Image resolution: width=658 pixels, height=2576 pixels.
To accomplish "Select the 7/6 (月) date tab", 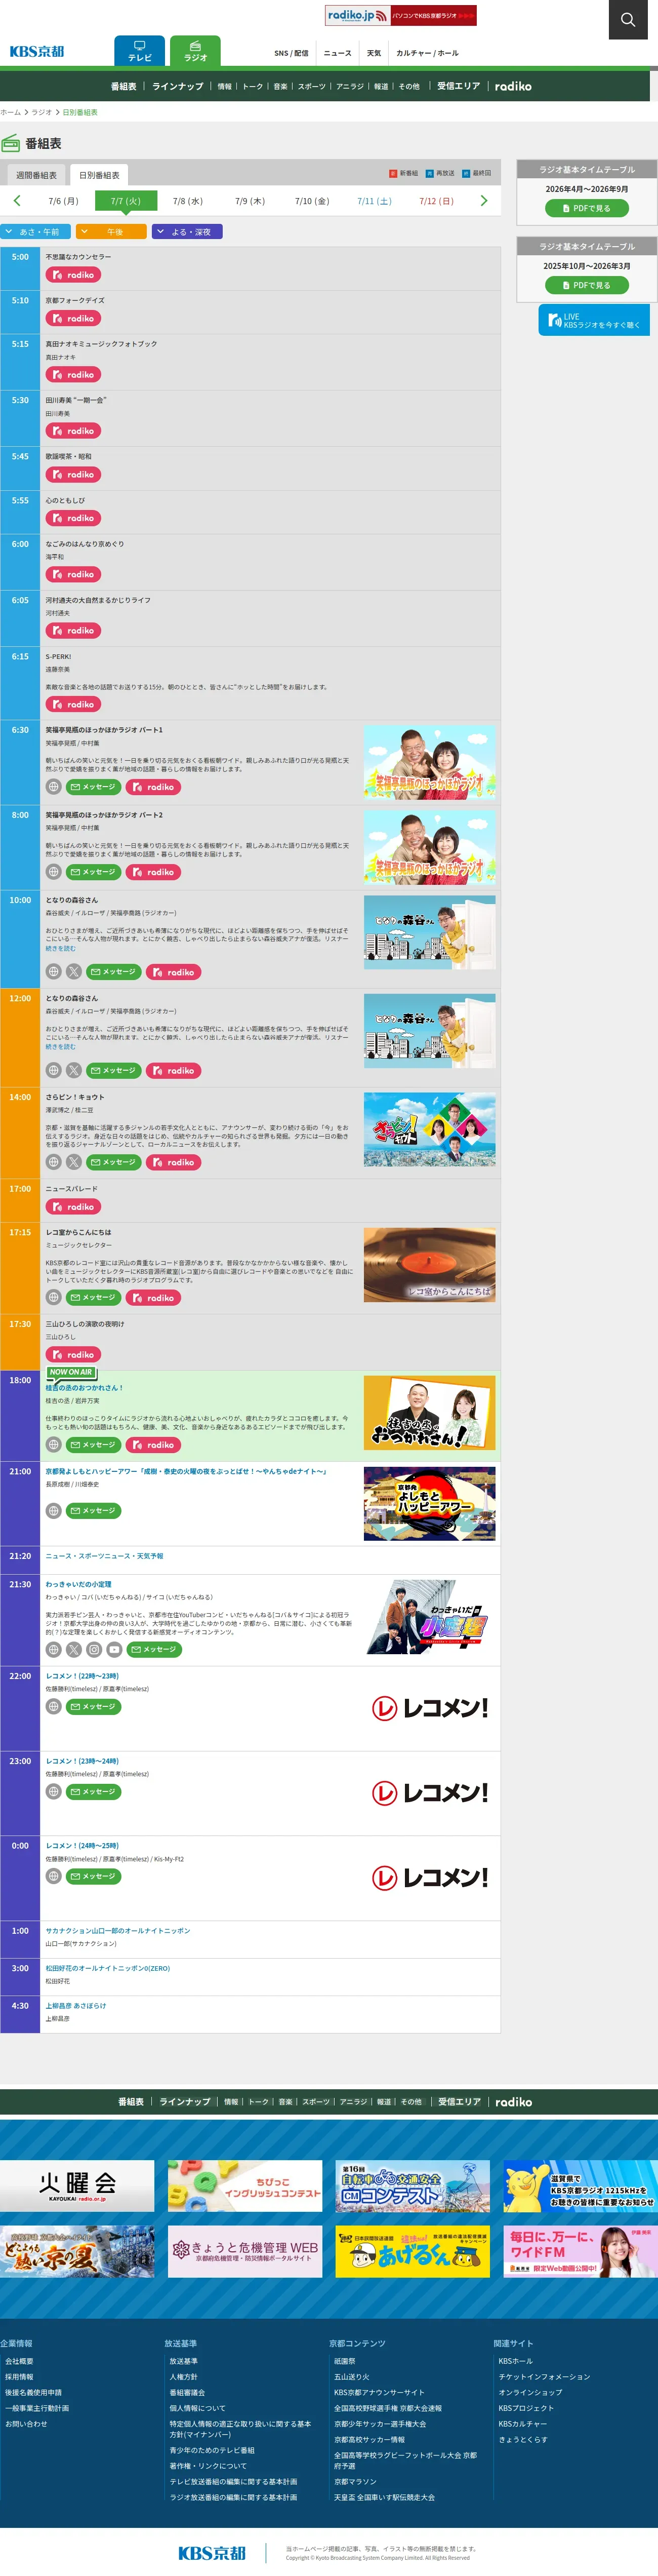I will click(x=63, y=201).
